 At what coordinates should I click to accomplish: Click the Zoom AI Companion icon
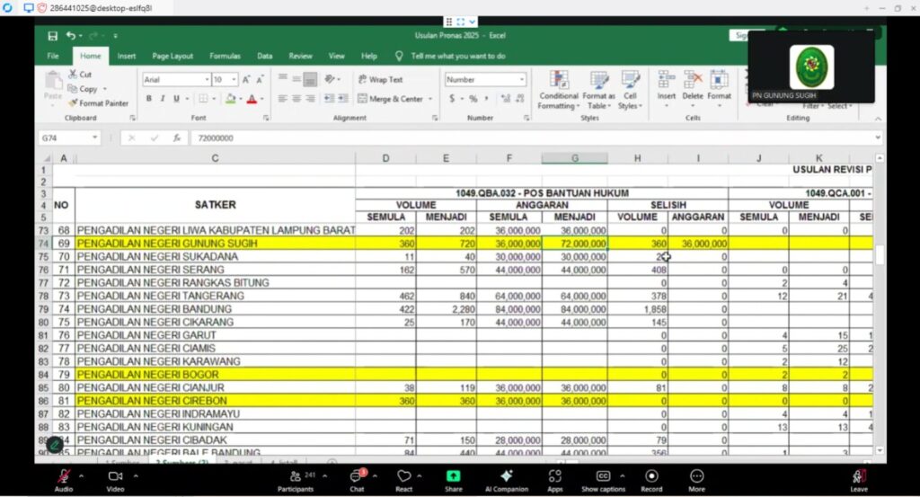(x=505, y=477)
